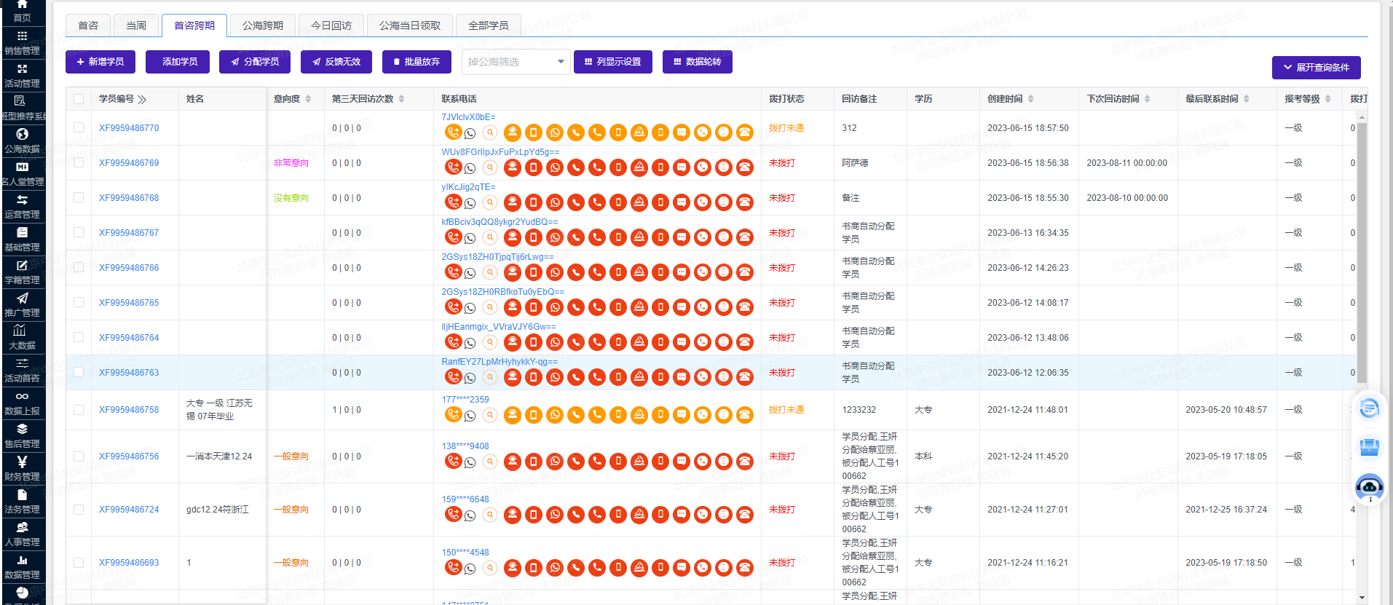Click phone number 177****2359
This screenshot has height=605, width=1393.
pyautogui.click(x=465, y=400)
